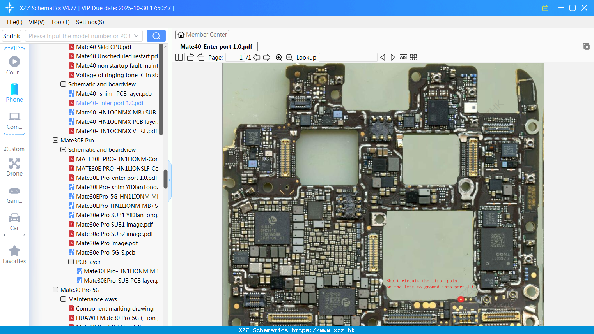Open the Courses sidebar section
Image resolution: width=594 pixels, height=334 pixels.
pos(14,65)
